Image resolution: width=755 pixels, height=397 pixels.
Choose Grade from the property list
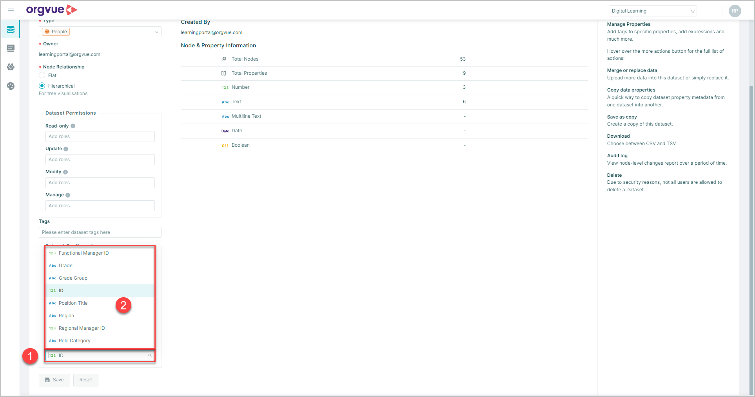(100, 266)
